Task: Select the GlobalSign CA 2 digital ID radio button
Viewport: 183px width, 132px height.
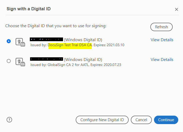Action: (9, 61)
